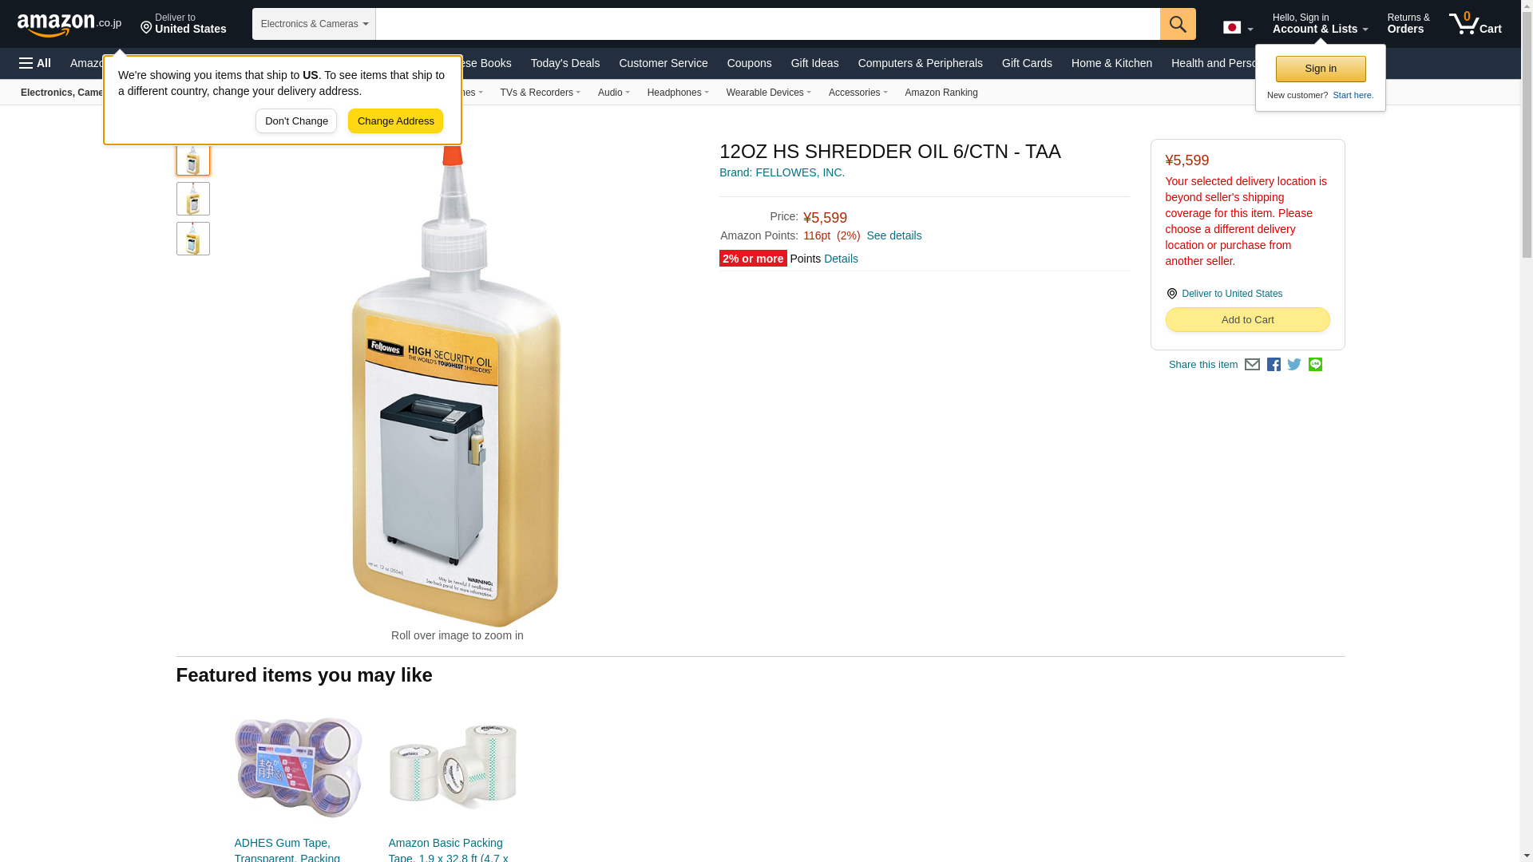Open the All hamburger menu
Image resolution: width=1533 pixels, height=862 pixels.
point(35,63)
